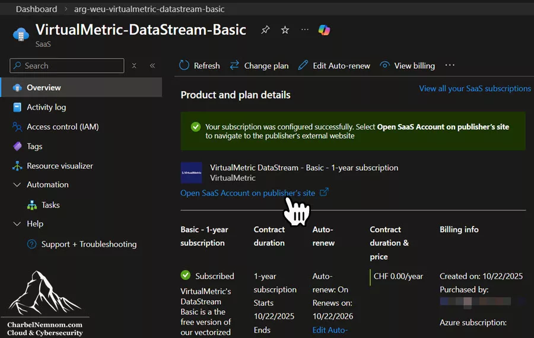Click 'Created on: 10/22/2025' text
The image size is (534, 338).
pos(481,276)
